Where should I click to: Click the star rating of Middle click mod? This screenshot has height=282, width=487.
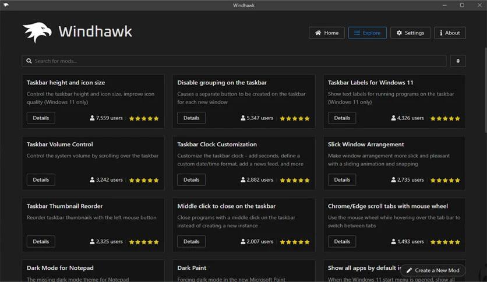coord(295,242)
